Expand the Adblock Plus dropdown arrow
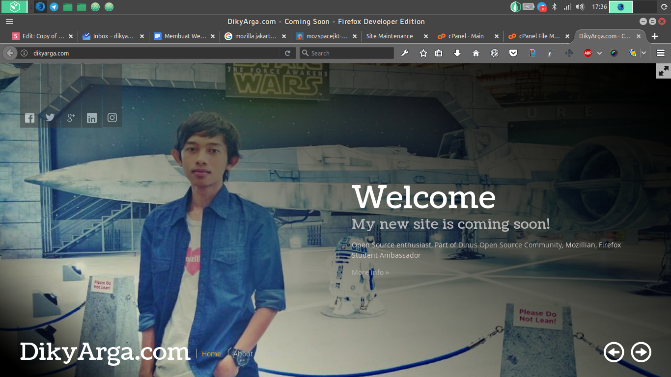 coord(599,53)
